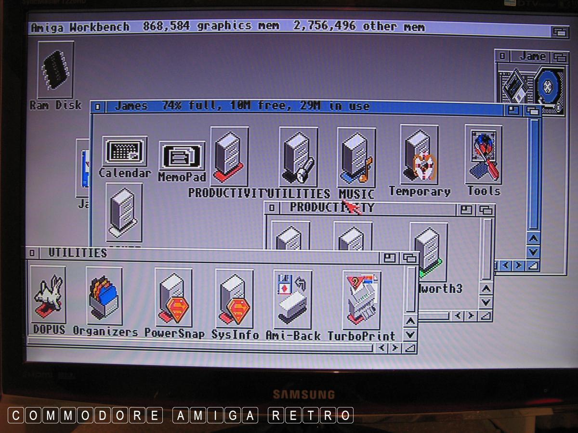The width and height of the screenshot is (578, 433).
Task: Launch the Ami-Back backup icon
Action: point(292,299)
